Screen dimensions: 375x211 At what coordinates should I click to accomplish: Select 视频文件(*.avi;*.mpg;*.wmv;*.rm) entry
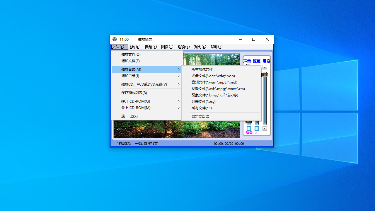click(218, 89)
